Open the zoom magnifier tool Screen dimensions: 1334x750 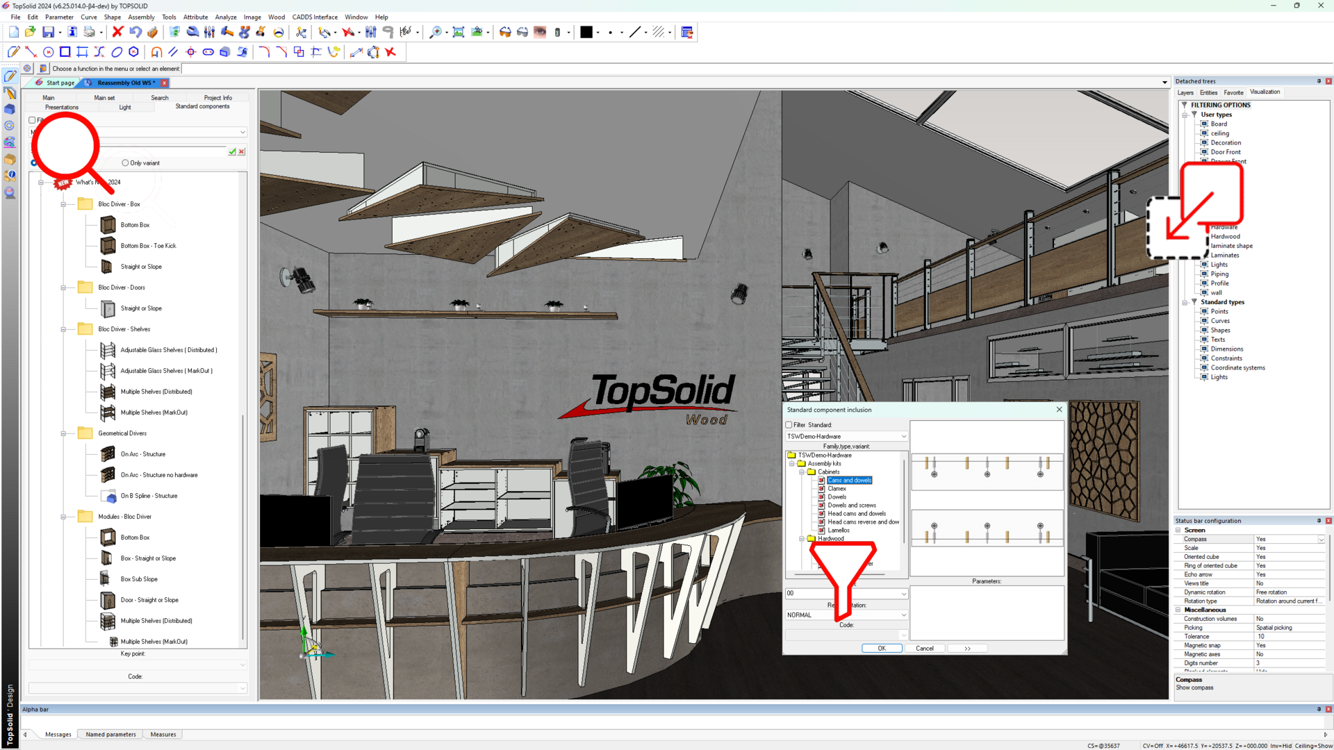(x=436, y=32)
